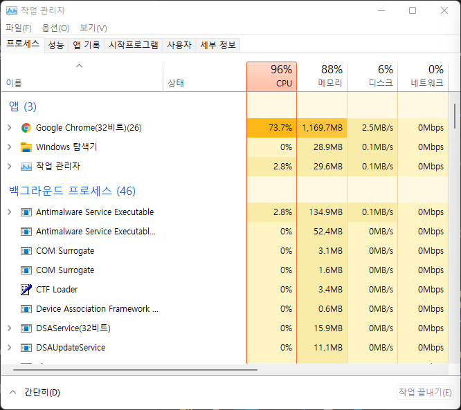The image size is (461, 410).
Task: Click the DSAUpdateService icon
Action: 26,348
